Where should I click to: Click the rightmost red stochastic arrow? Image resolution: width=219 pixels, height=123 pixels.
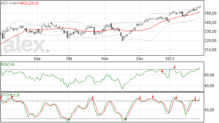click(195, 98)
